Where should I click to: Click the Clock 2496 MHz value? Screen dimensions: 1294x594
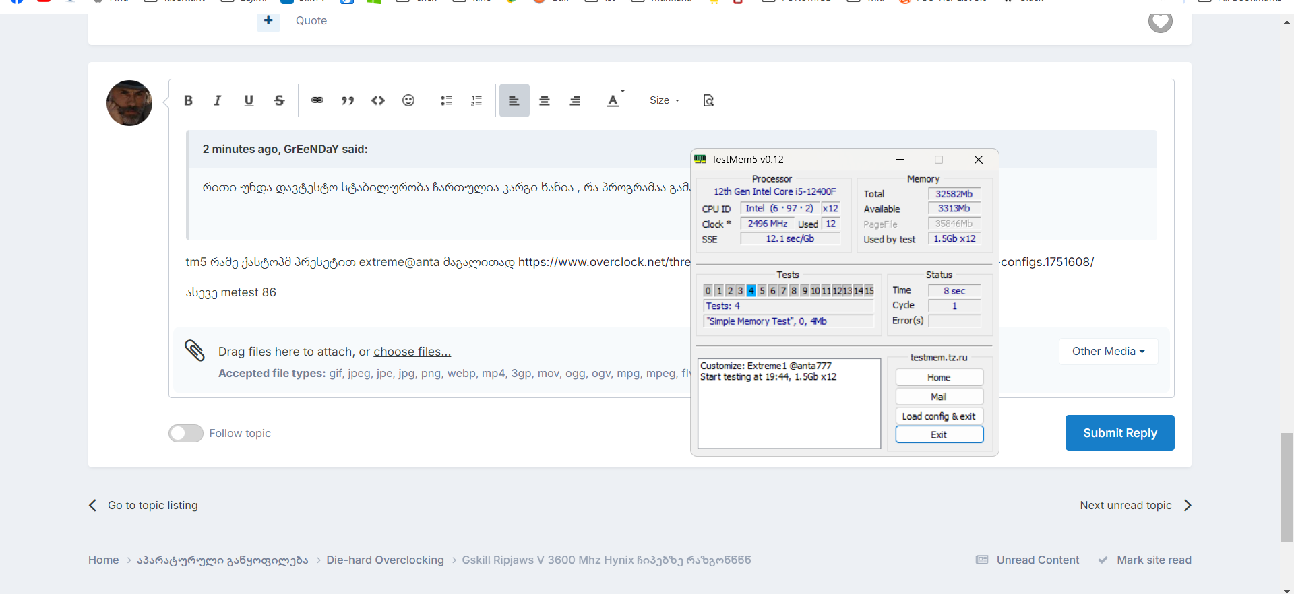(x=768, y=224)
